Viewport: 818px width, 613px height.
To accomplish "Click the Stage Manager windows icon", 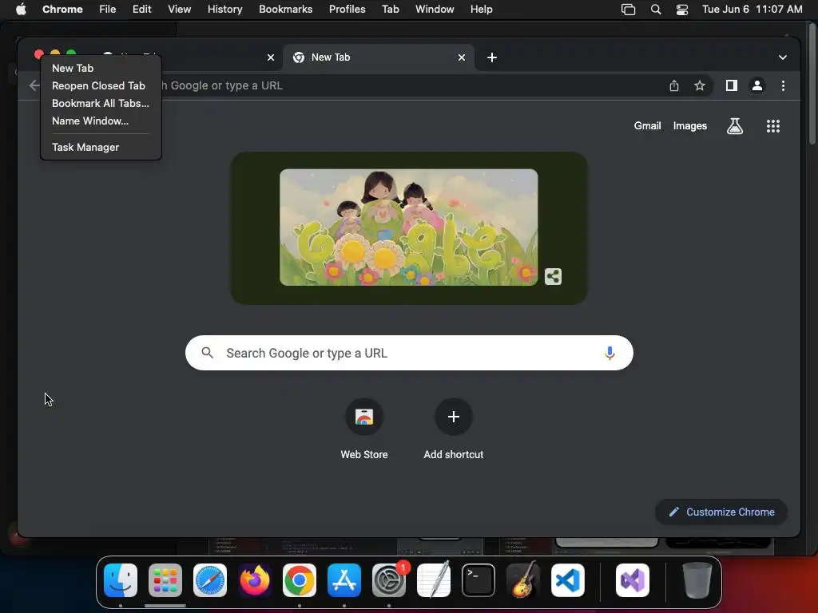I will click(x=628, y=10).
